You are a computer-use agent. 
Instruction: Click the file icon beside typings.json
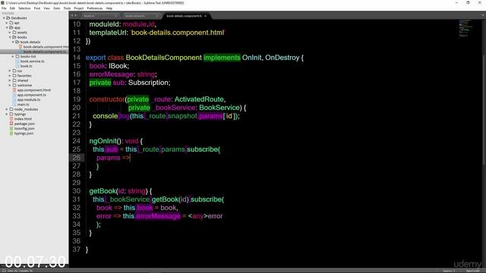click(x=11, y=133)
